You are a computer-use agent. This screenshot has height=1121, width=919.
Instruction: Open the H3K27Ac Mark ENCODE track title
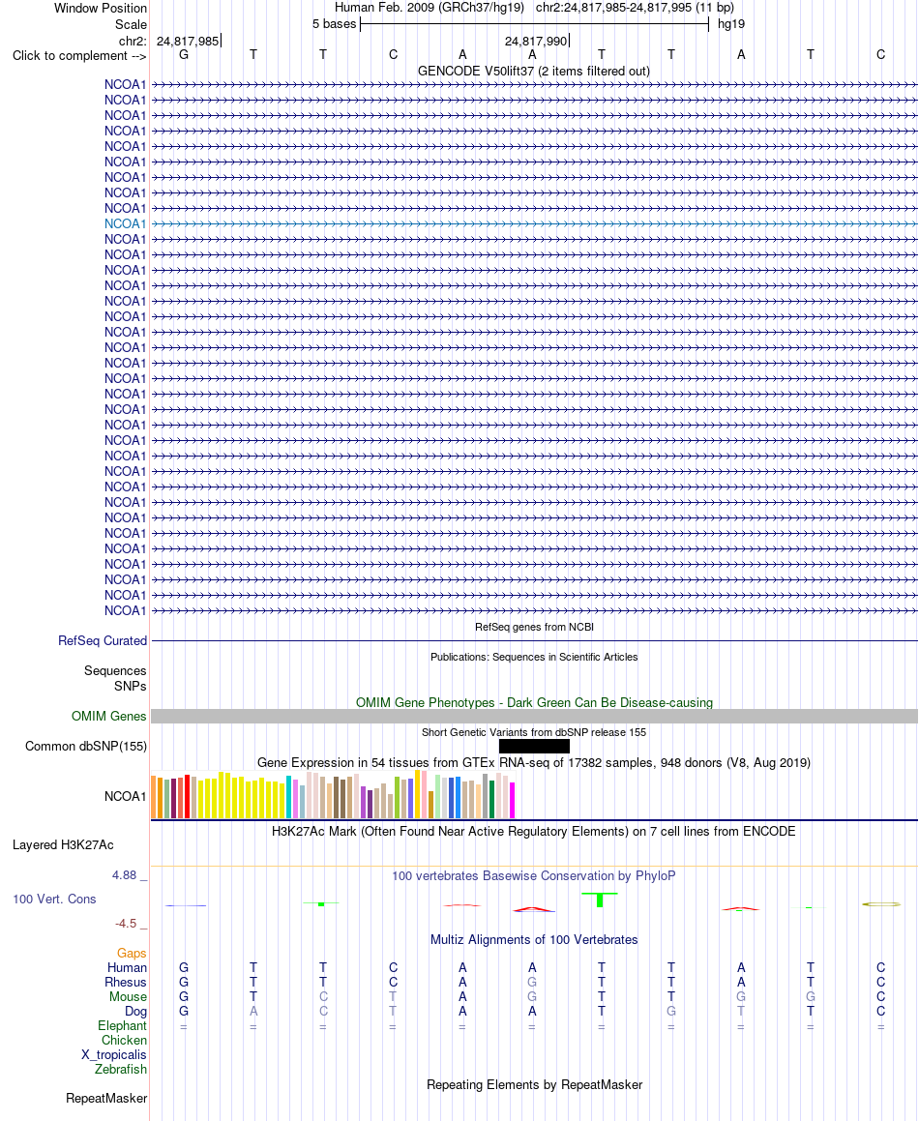pyautogui.click(x=534, y=832)
